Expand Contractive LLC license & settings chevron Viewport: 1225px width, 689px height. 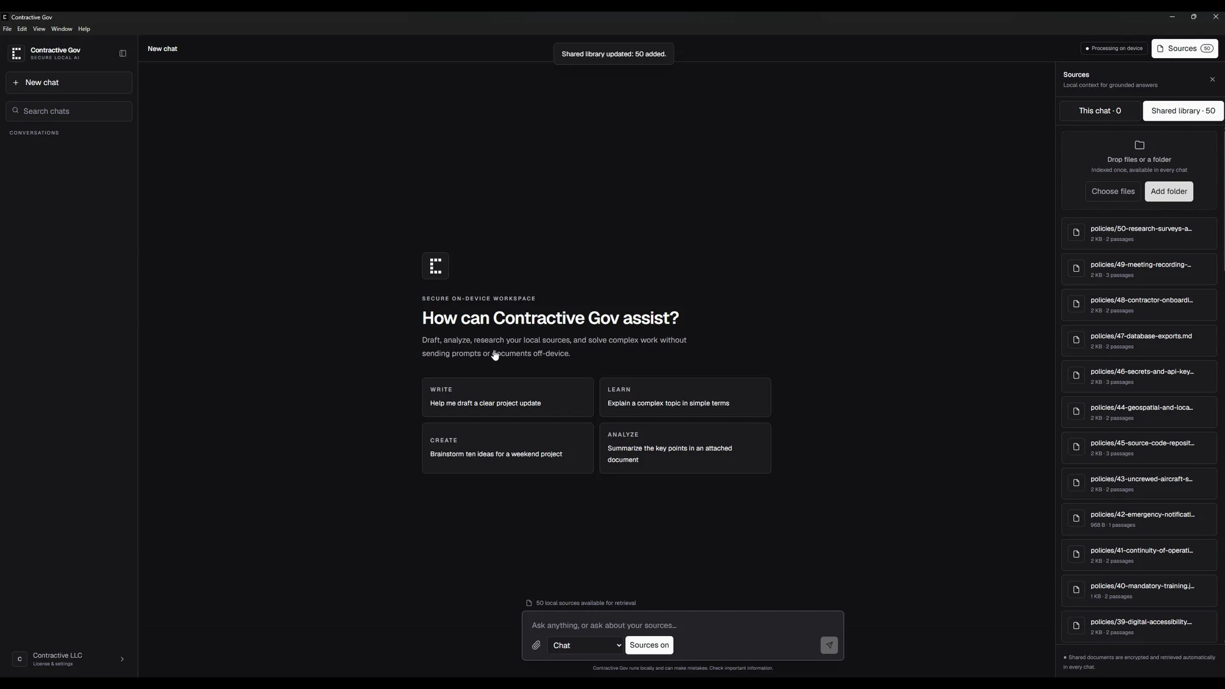tap(122, 659)
